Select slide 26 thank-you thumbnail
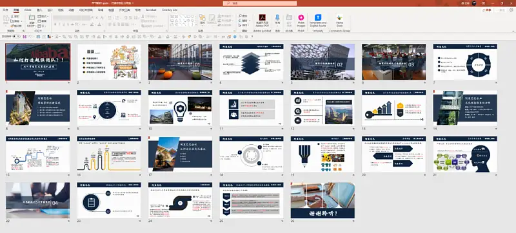 tap(322, 200)
